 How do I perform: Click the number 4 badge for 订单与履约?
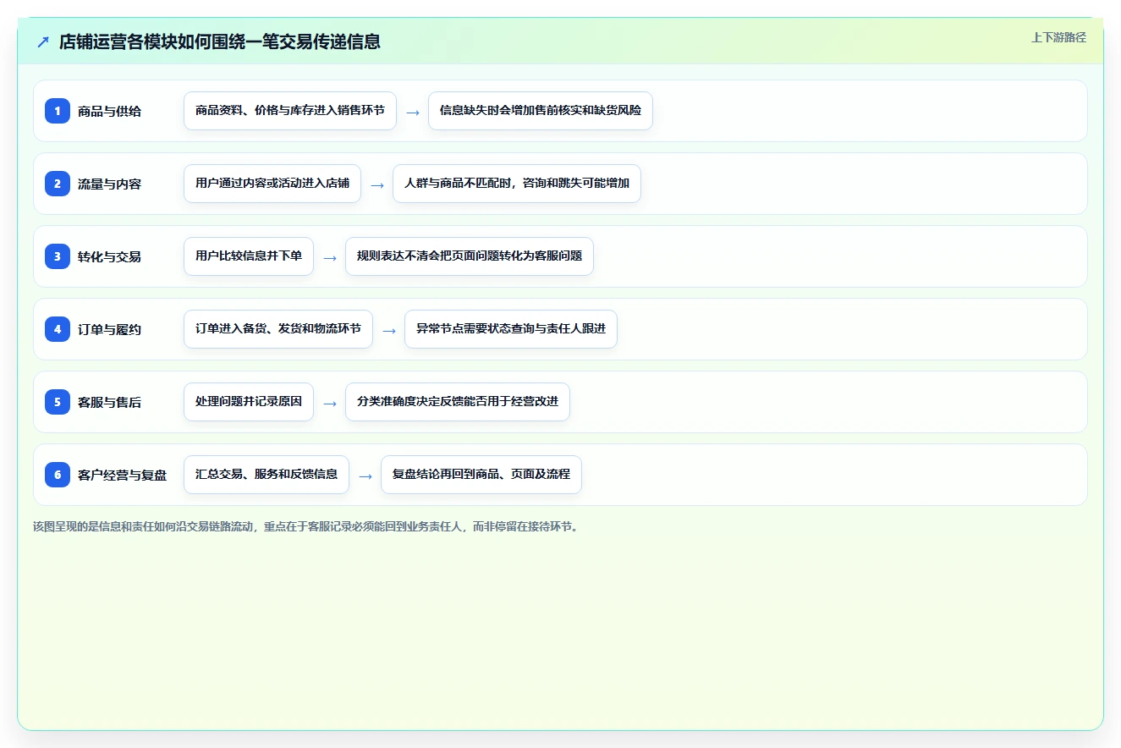(58, 329)
